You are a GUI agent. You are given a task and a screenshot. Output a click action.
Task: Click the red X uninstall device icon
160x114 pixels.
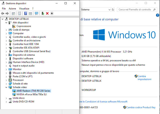[47, 13]
